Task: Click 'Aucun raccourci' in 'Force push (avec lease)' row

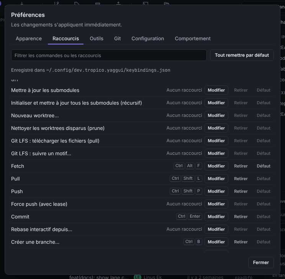Action: 184,204
